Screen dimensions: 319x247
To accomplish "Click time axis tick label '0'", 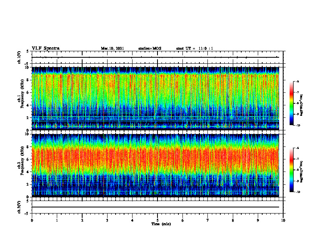I will tap(32, 220).
